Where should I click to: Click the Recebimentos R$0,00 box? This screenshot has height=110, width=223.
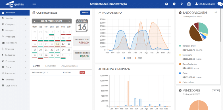[x=82, y=55]
